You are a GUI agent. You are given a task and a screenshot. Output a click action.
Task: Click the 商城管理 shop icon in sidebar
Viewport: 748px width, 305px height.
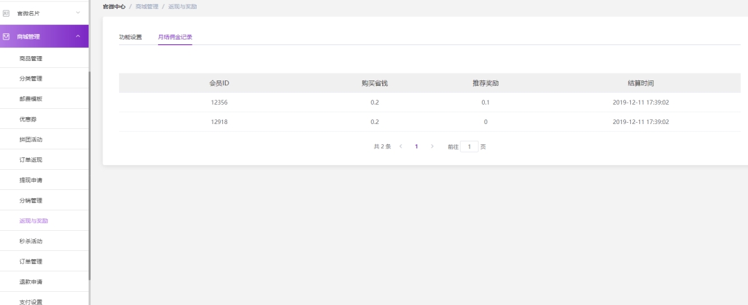point(6,36)
